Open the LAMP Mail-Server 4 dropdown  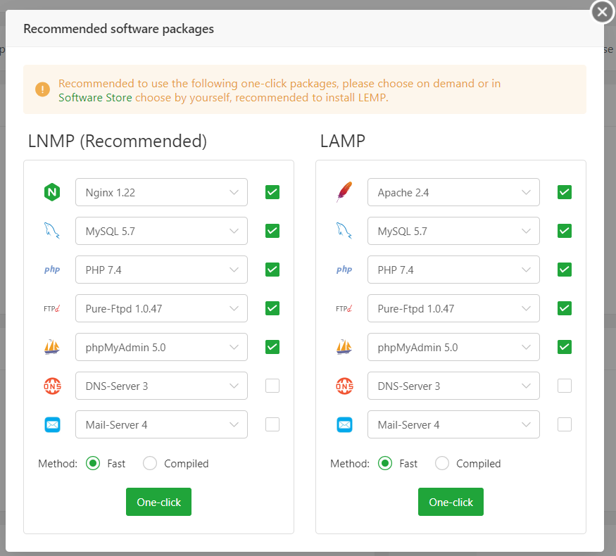[x=454, y=424]
